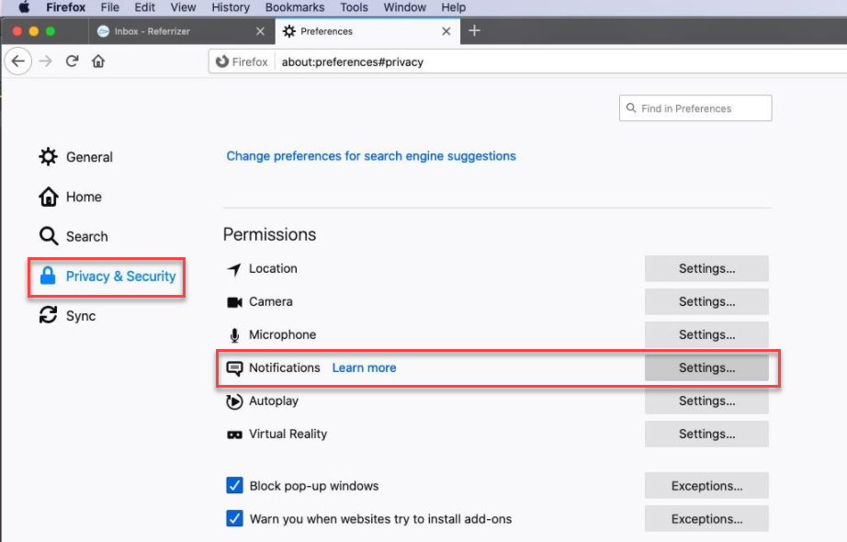Open Location Settings button
This screenshot has height=542, width=847.
pos(706,268)
